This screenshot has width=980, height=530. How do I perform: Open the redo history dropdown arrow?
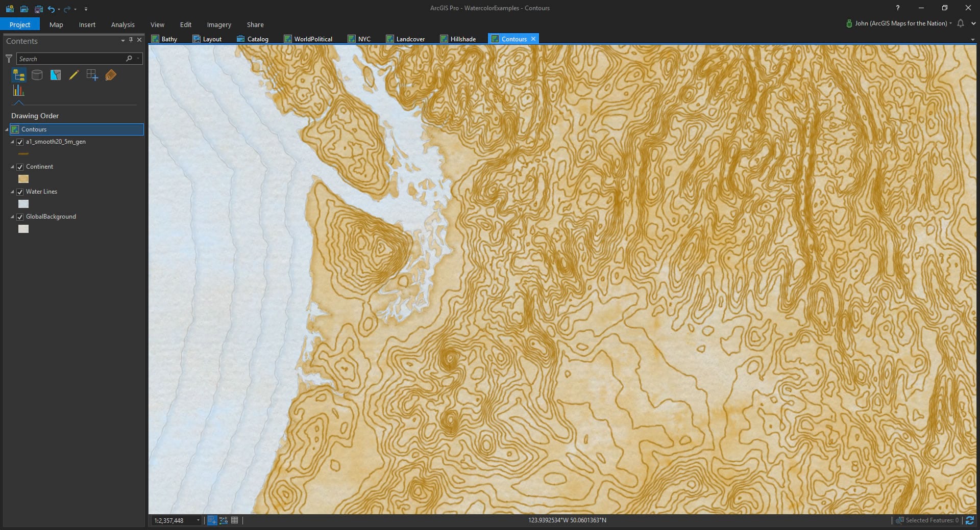pyautogui.click(x=75, y=9)
